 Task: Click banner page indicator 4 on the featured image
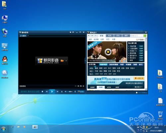125,61
